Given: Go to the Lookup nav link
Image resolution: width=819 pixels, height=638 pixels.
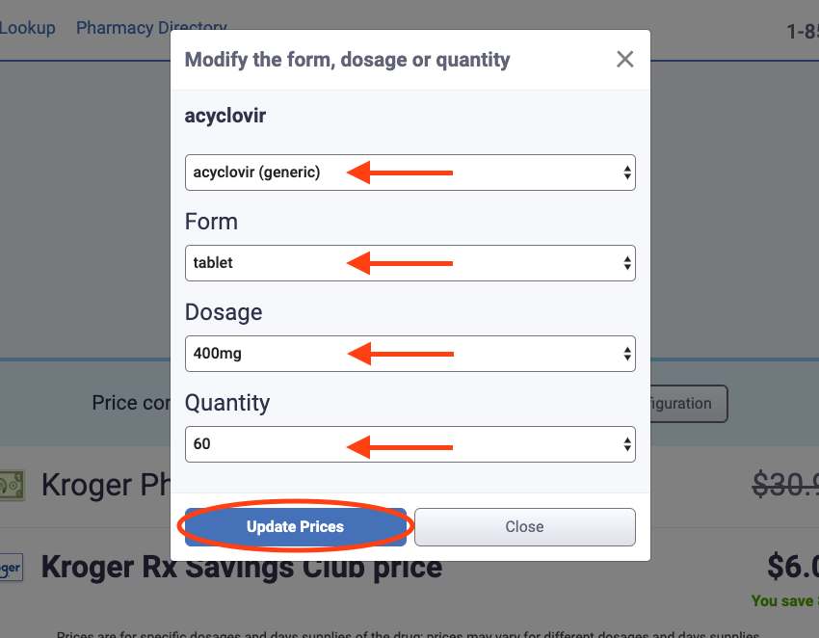Looking at the screenshot, I should [27, 28].
